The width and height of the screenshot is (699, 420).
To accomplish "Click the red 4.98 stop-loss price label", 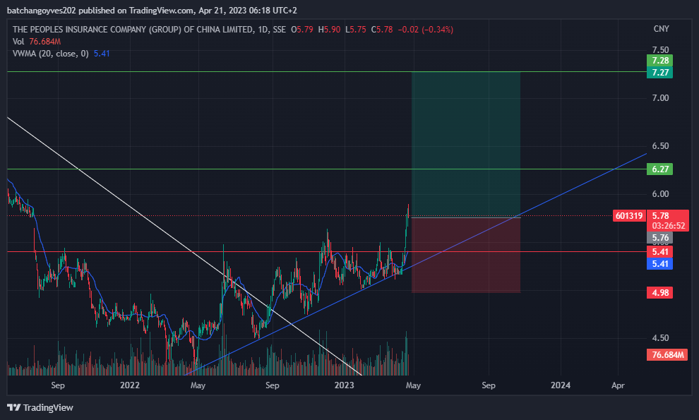I will tap(659, 292).
